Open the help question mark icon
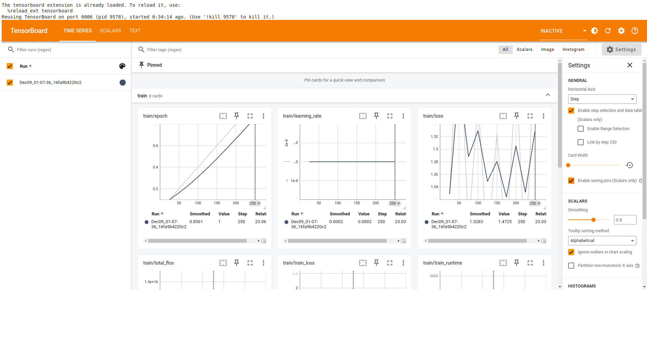 coord(635,31)
